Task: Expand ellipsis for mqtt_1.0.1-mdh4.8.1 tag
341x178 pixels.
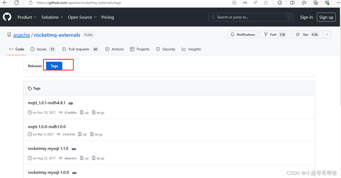Action: coord(71,103)
